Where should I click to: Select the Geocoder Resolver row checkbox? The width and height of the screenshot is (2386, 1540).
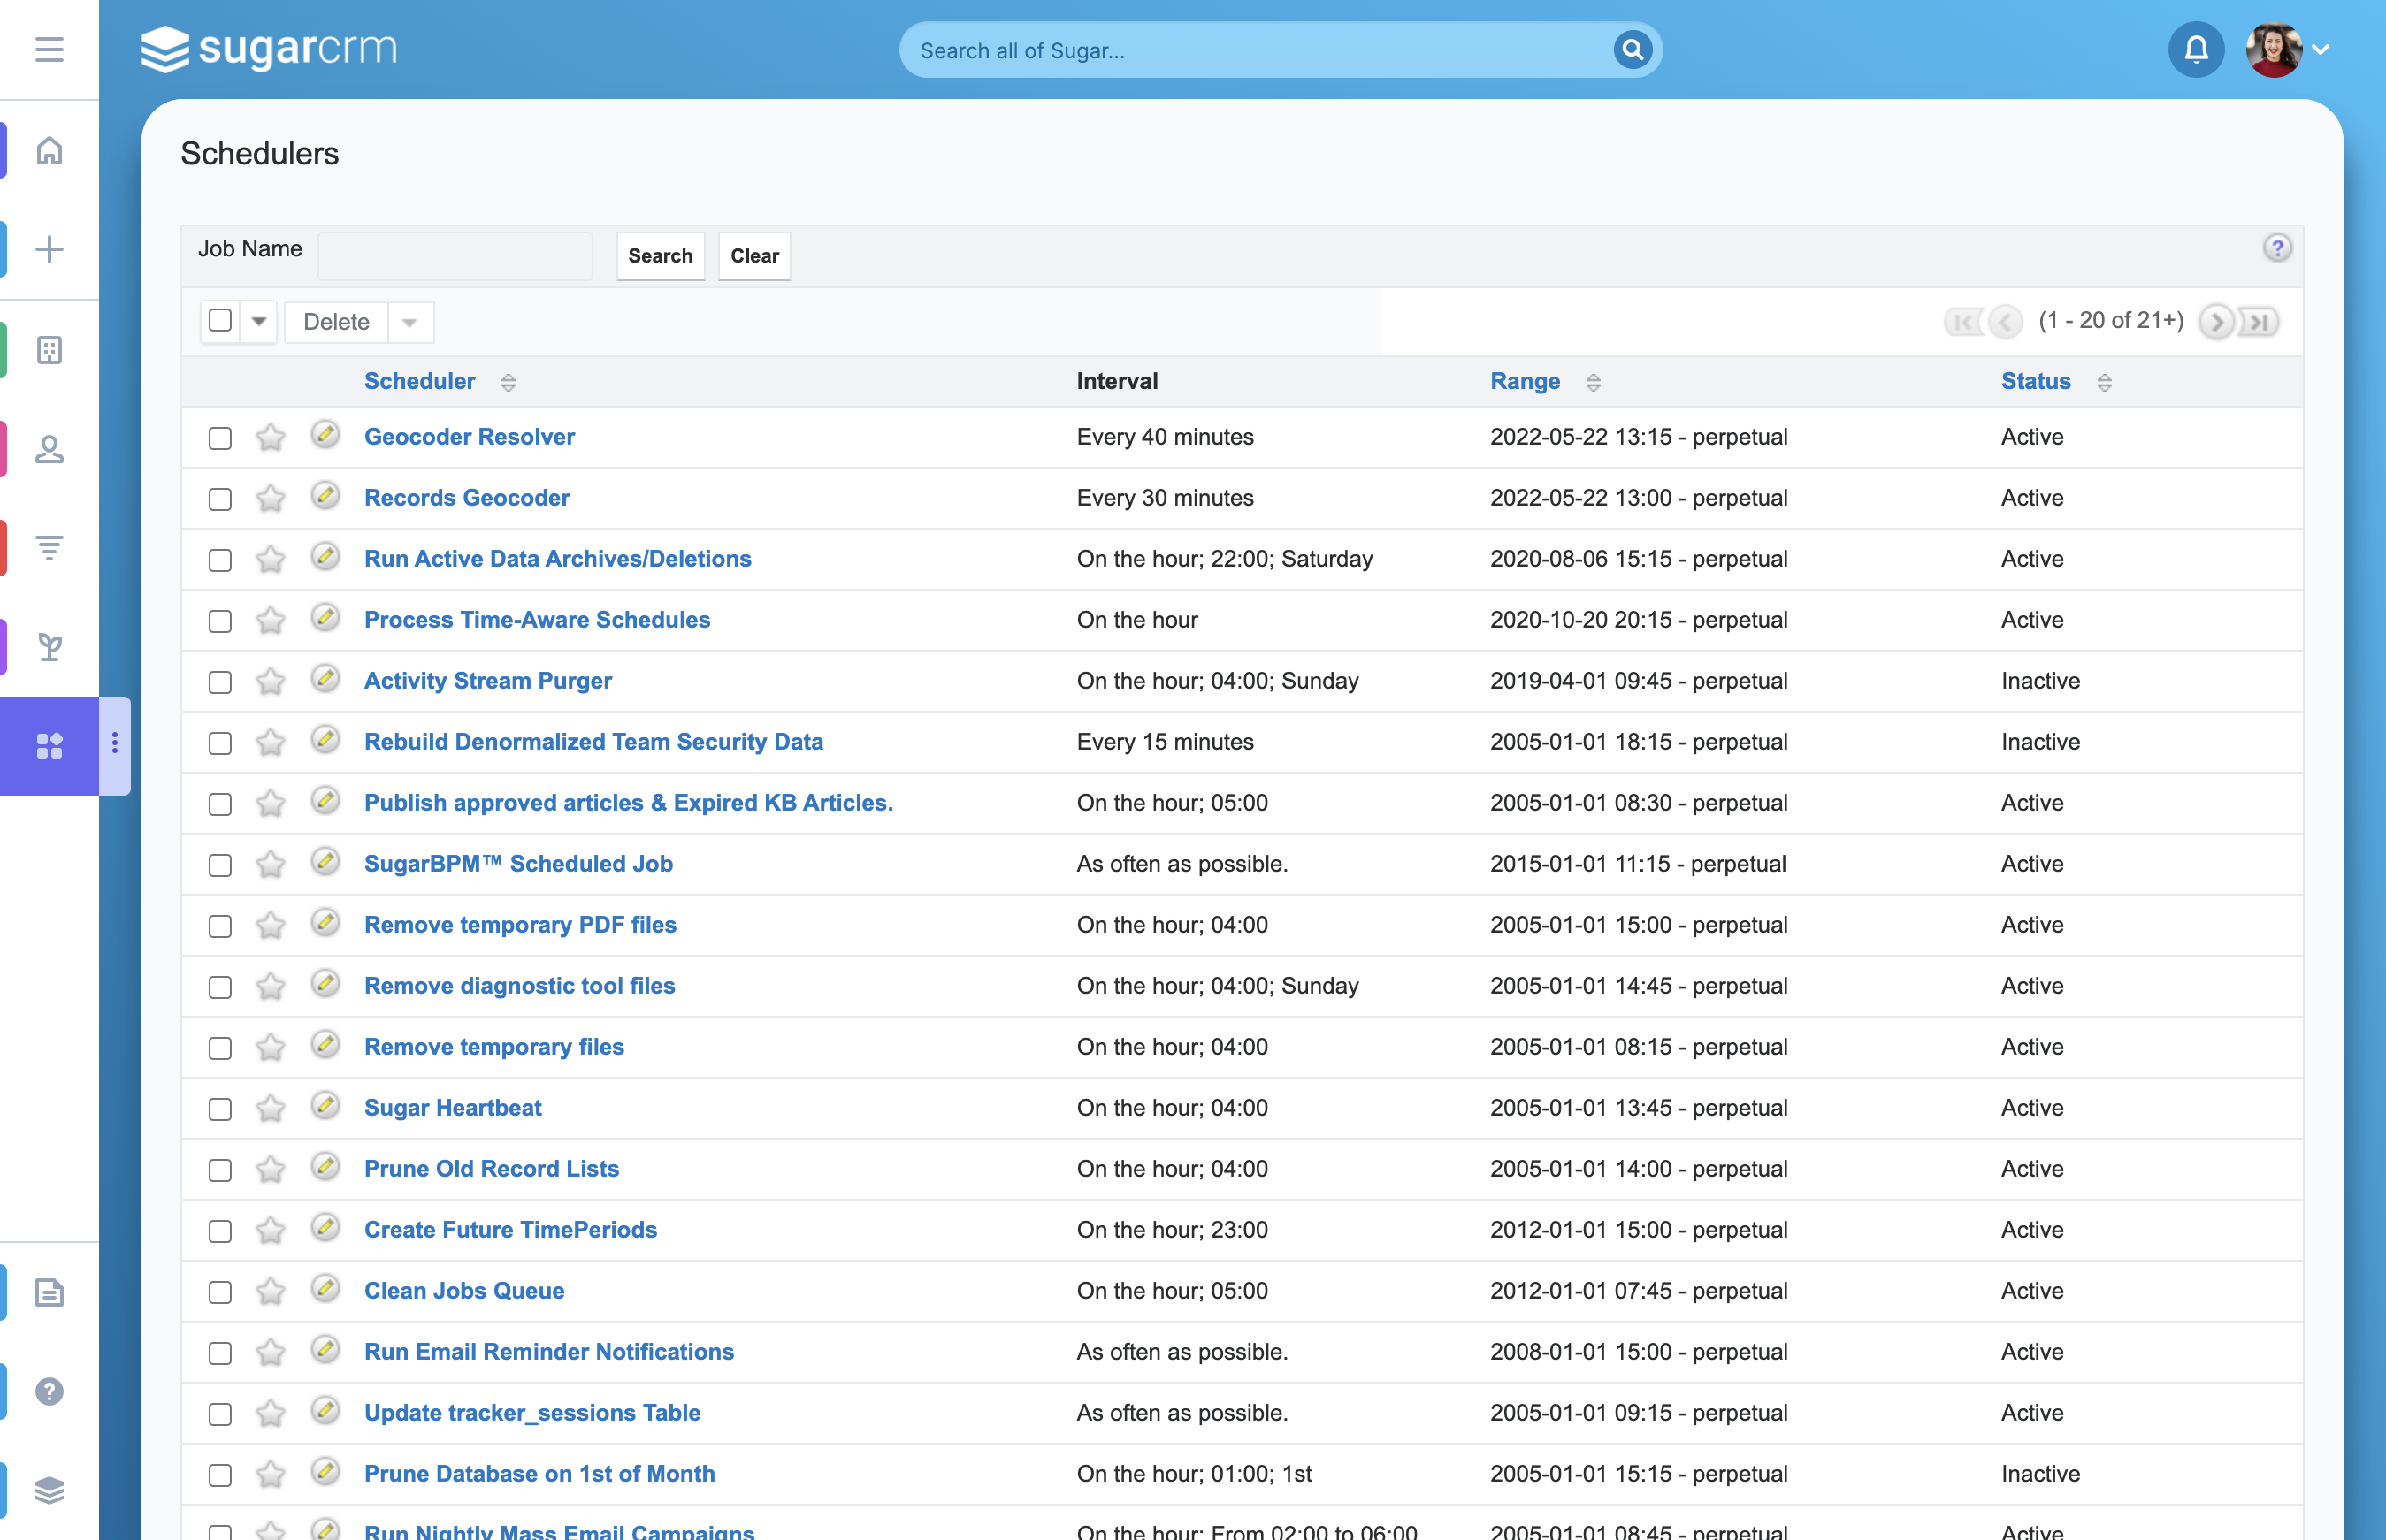point(220,438)
